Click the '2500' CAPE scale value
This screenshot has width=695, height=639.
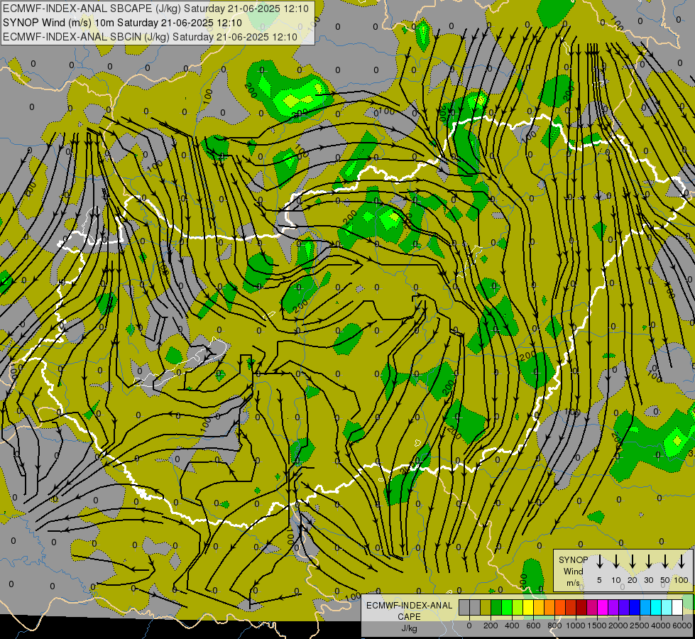pyautogui.click(x=640, y=626)
